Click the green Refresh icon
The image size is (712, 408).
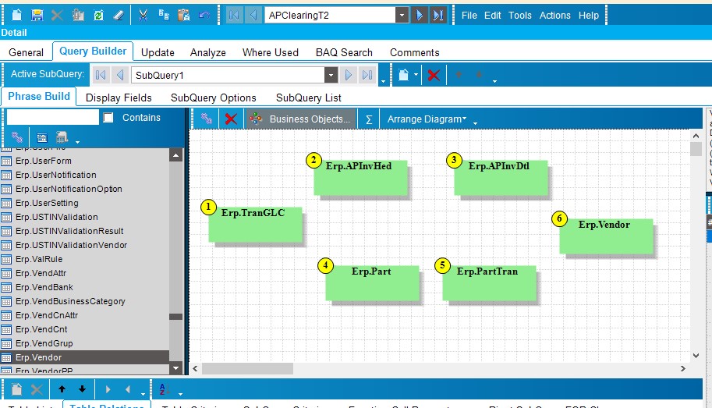(x=98, y=15)
